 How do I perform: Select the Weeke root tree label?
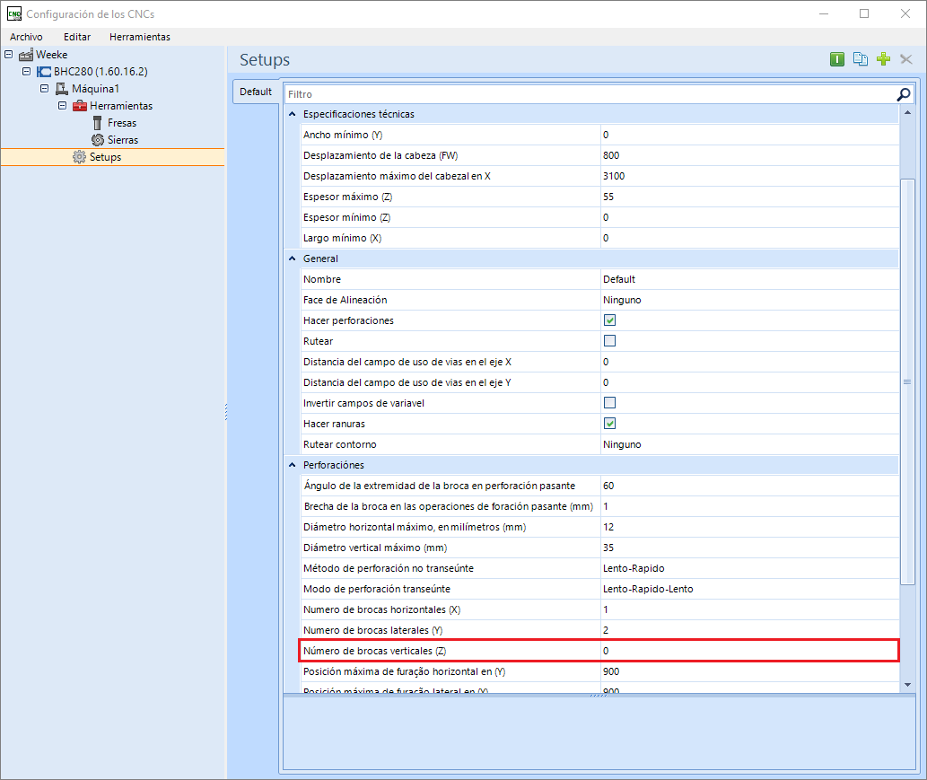pyautogui.click(x=52, y=55)
